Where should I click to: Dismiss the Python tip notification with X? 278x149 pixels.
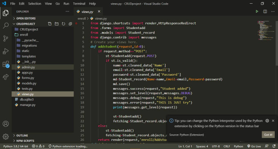(273, 121)
